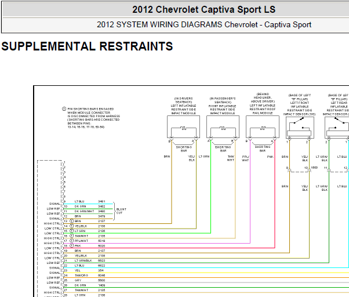Viewport: 349px width, 297px height.
Task: Click the 'SIGNAL' function label at pin 9
Action: pyautogui.click(x=54, y=204)
